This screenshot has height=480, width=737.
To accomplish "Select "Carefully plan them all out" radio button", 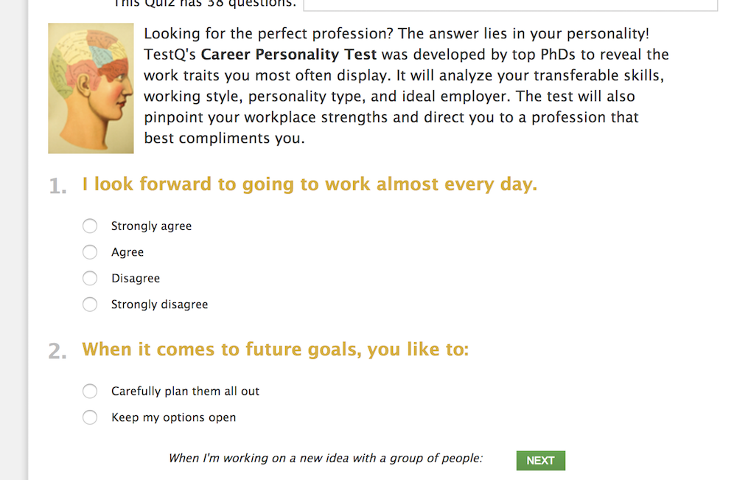I will click(90, 391).
